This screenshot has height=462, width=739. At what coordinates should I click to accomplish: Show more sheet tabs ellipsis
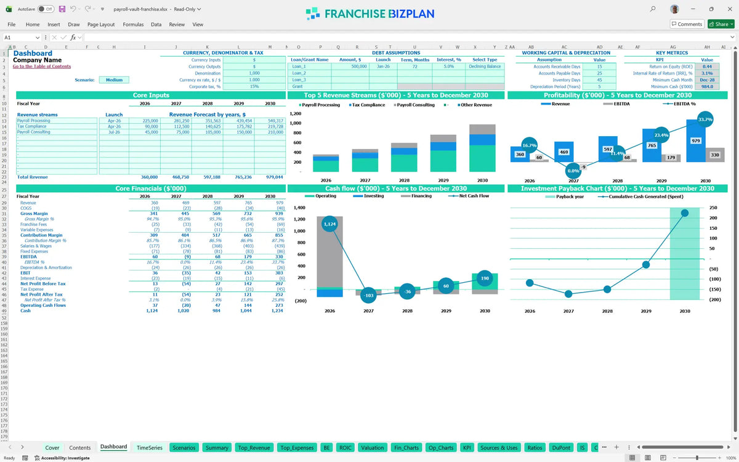[604, 447]
